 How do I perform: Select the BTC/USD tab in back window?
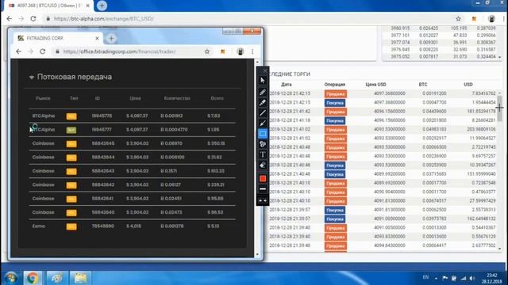pyautogui.click(x=48, y=6)
